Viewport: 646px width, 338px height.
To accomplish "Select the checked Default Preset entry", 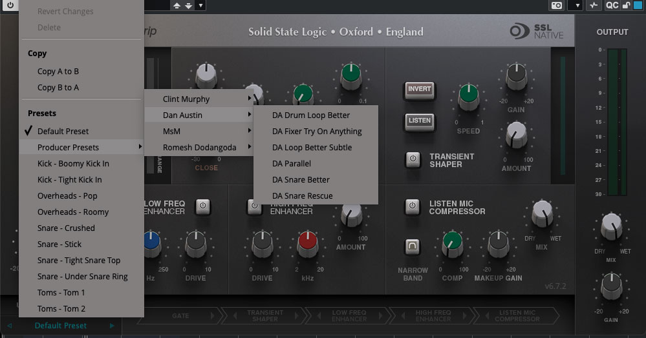I will click(x=81, y=131).
